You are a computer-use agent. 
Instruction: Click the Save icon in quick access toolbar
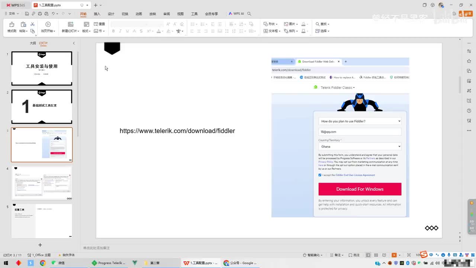(x=27, y=14)
